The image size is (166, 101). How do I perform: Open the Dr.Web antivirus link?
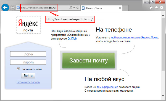click(x=72, y=39)
